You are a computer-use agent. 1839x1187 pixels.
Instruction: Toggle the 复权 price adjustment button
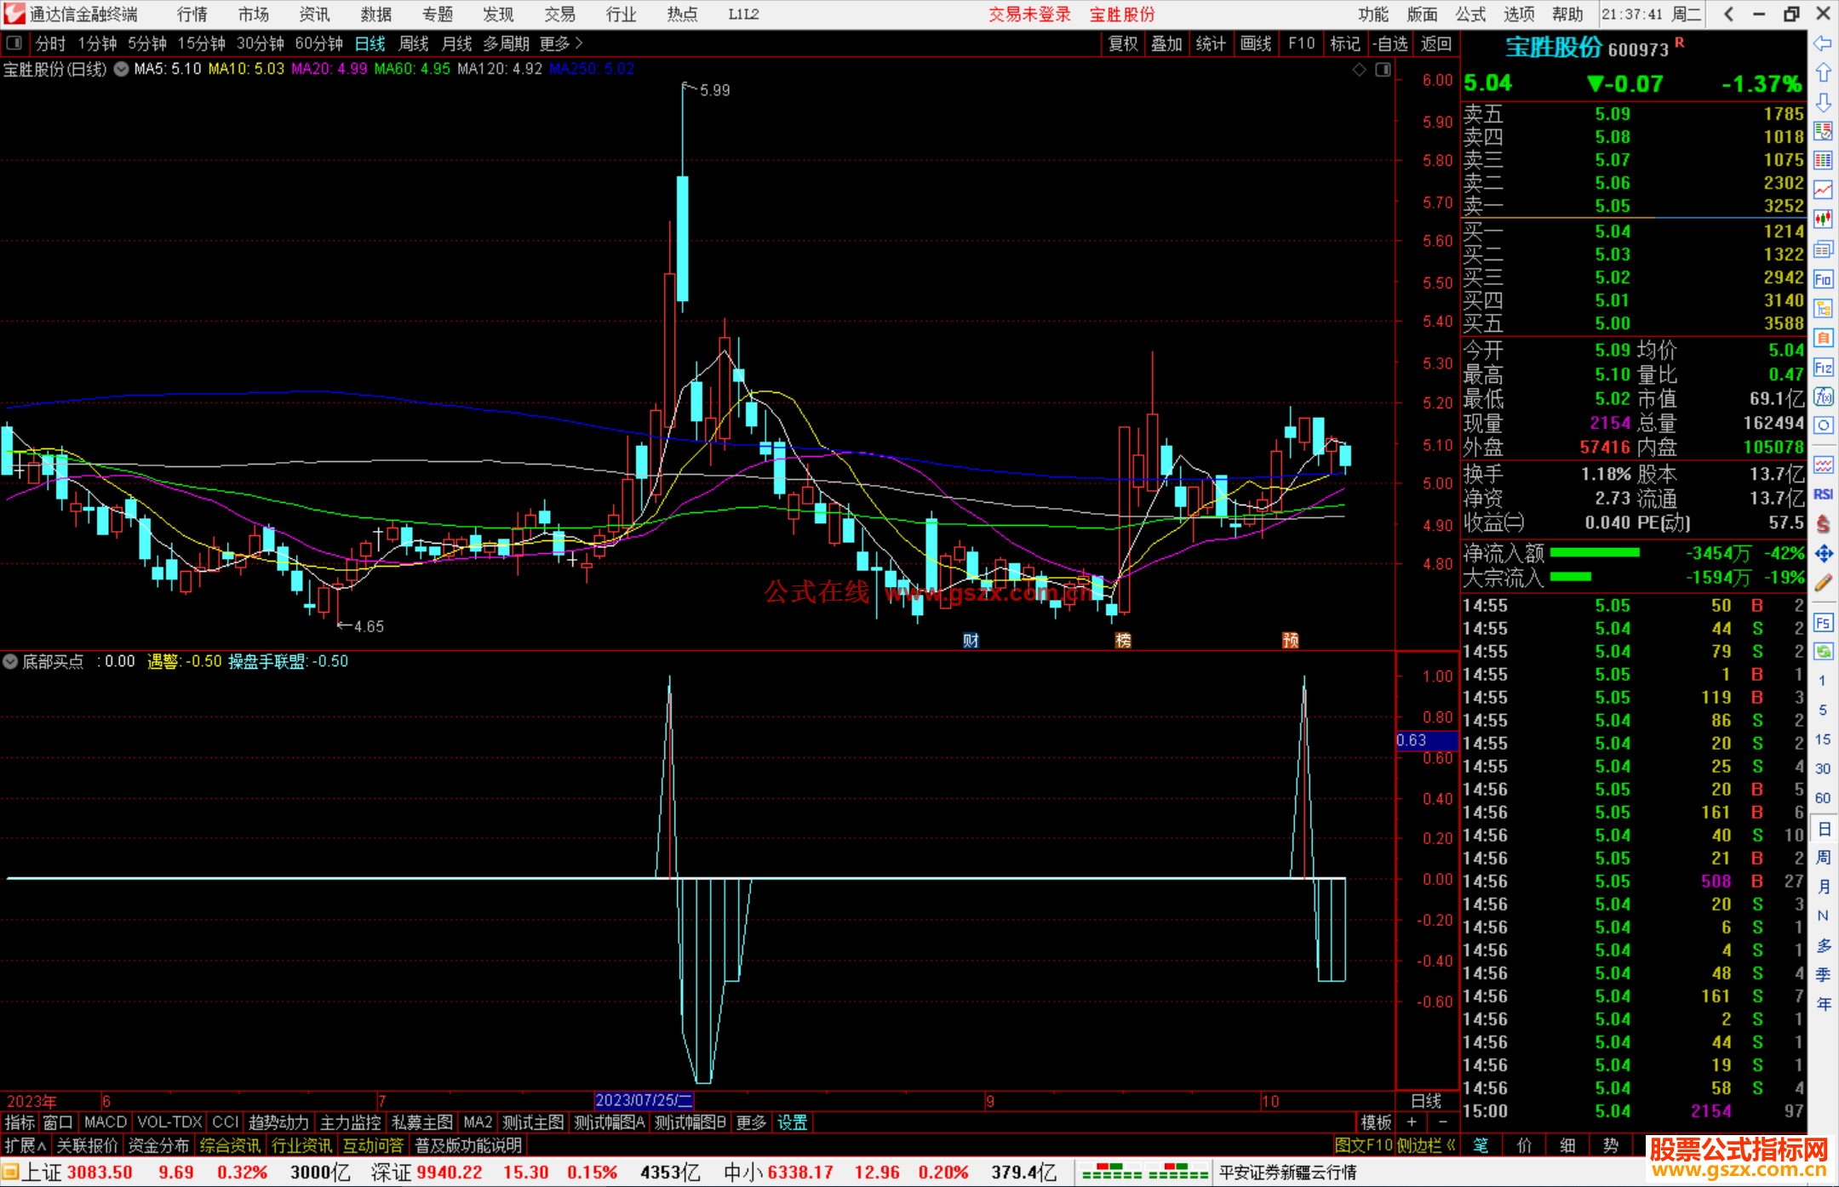[1123, 43]
